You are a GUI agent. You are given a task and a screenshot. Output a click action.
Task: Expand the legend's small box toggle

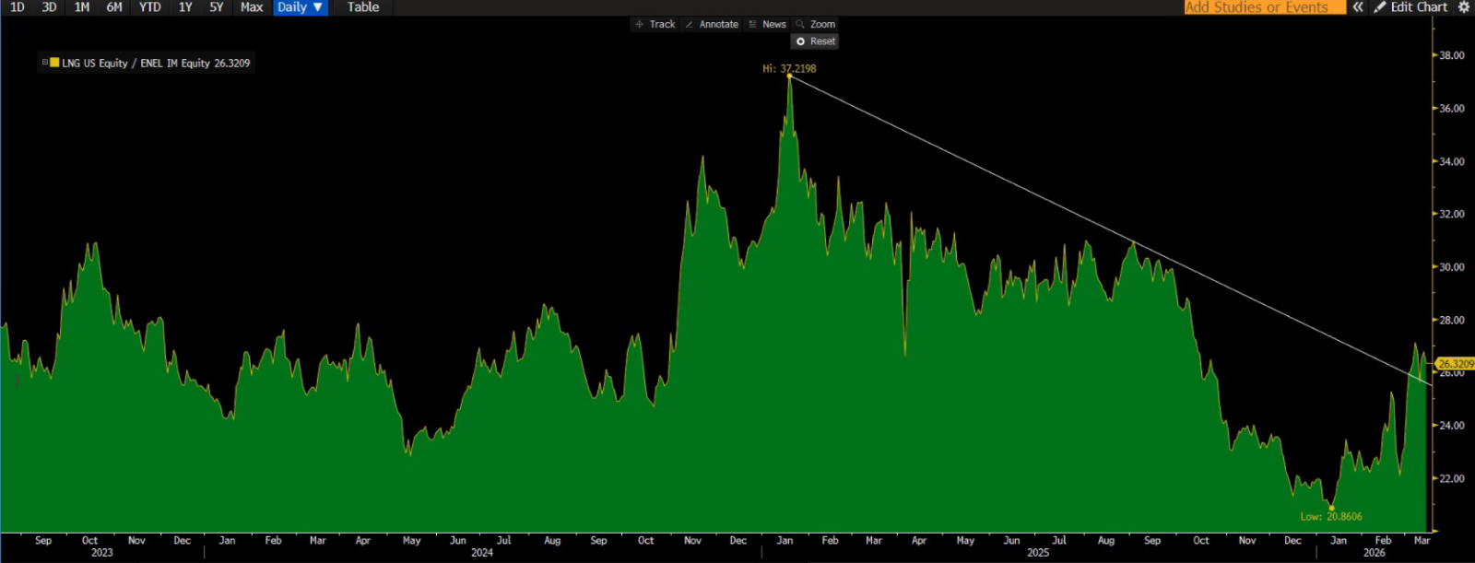(x=44, y=63)
